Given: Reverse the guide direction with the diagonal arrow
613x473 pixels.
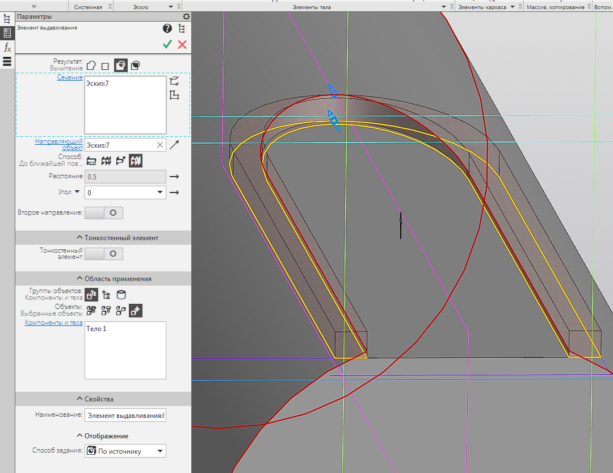Looking at the screenshot, I should 174,145.
